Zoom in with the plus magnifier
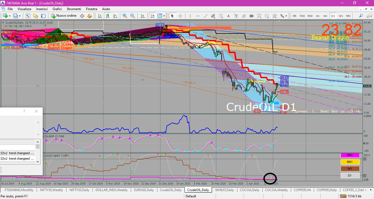 tap(125, 16)
